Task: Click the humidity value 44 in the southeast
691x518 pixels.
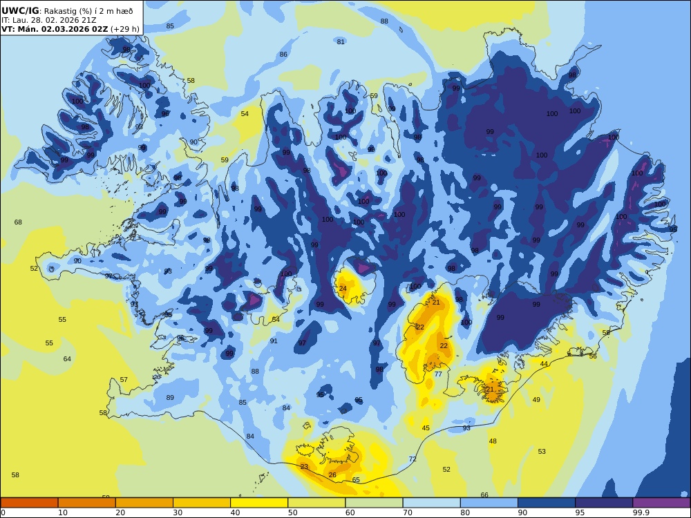Action: [545, 364]
